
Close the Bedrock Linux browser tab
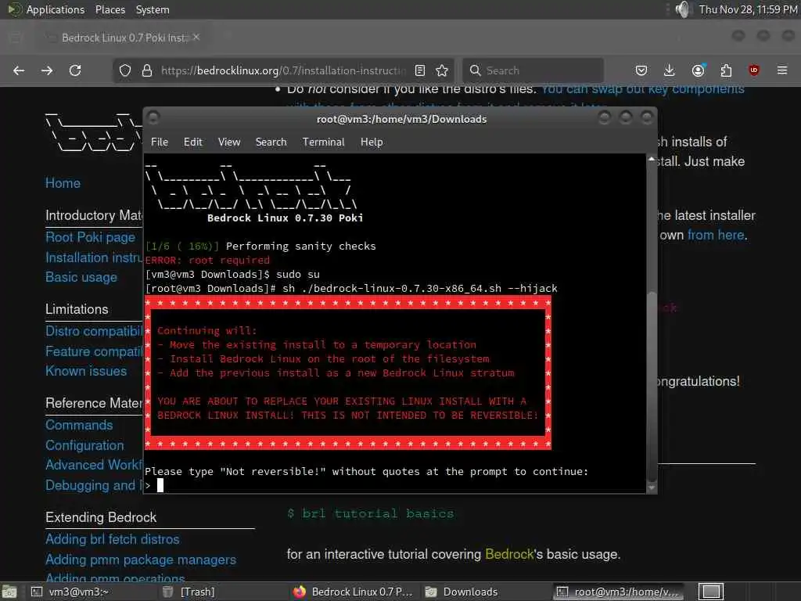coord(196,38)
